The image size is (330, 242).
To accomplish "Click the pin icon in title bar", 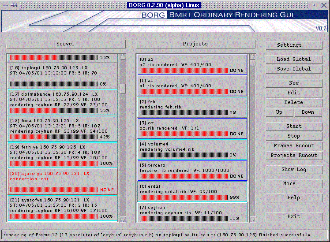I will 14,5.
